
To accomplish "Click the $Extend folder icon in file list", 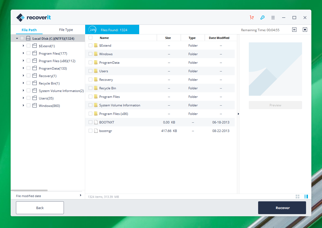I will (96, 45).
